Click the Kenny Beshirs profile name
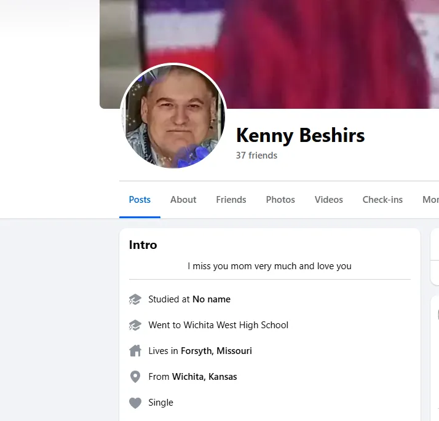This screenshot has width=439, height=421. point(301,135)
